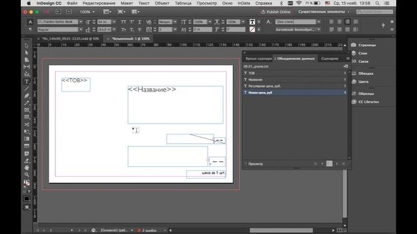Select the Free Transform tool
The image size is (417, 234).
pos(27,131)
